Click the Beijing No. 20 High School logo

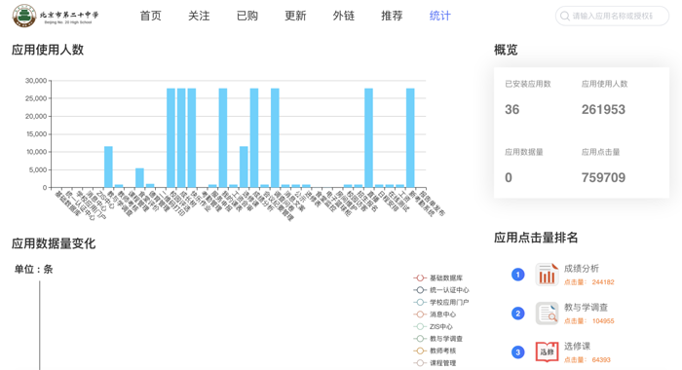(56, 16)
